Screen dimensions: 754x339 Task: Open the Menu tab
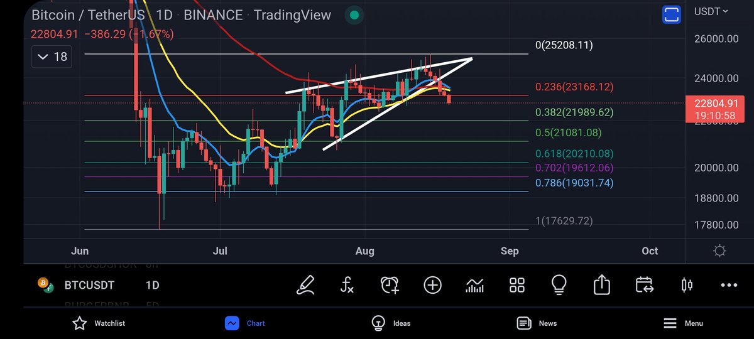point(683,323)
